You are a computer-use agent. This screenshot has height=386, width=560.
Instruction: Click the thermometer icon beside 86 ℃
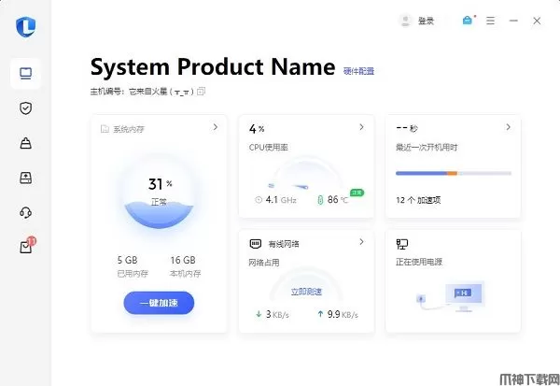(320, 200)
